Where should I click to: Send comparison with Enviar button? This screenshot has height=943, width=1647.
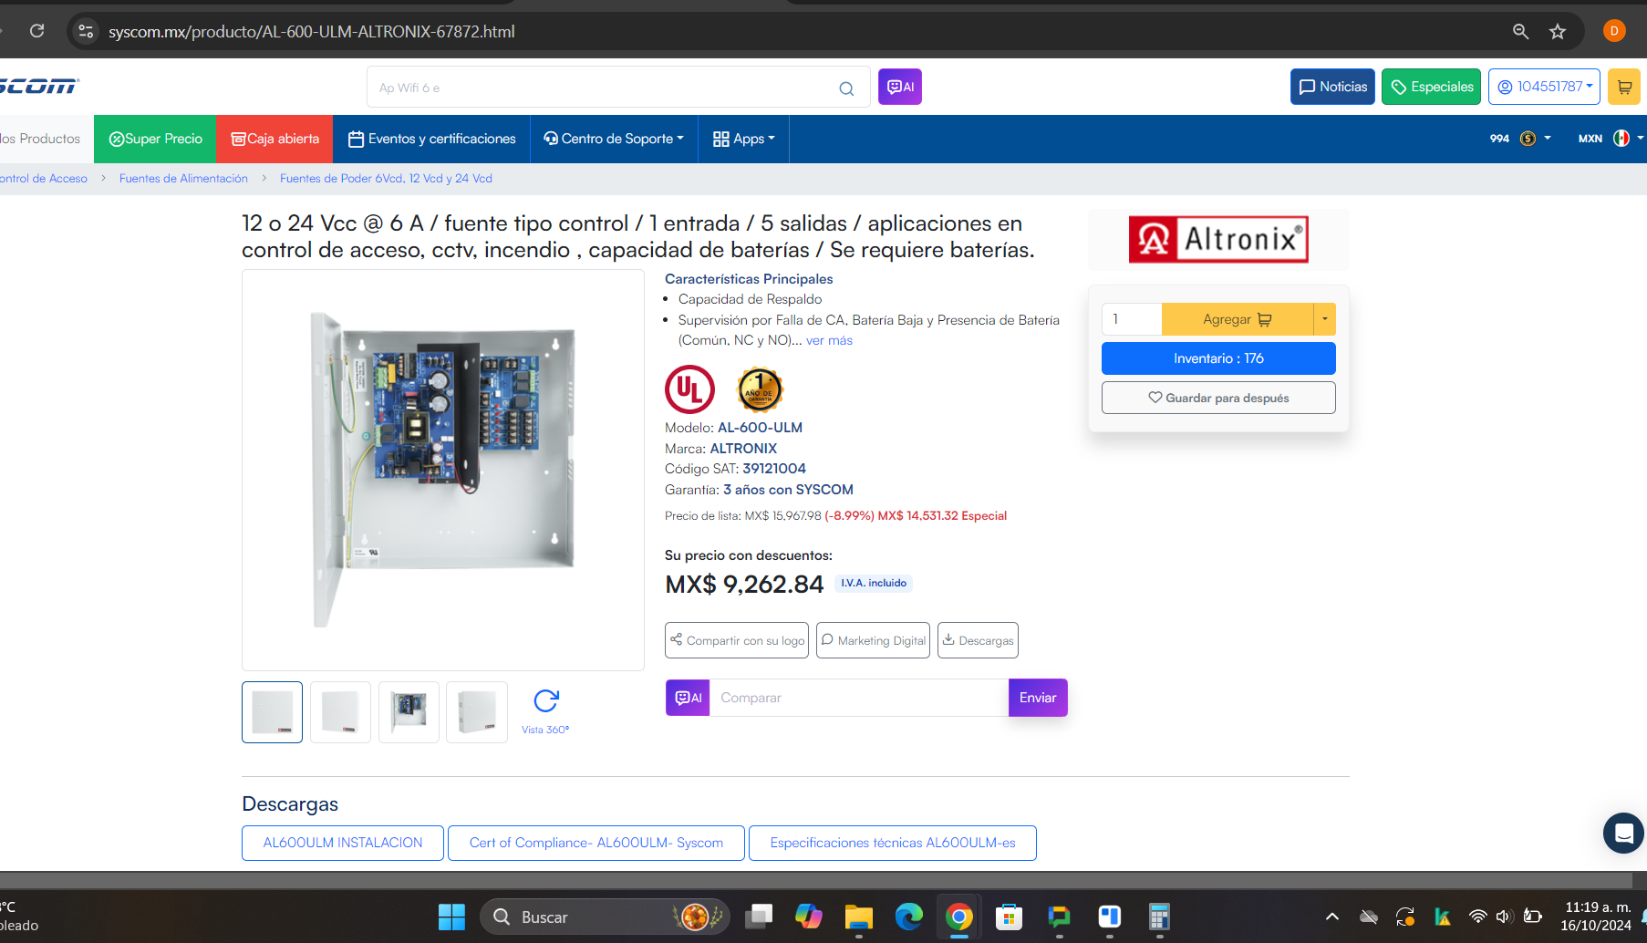coord(1038,698)
